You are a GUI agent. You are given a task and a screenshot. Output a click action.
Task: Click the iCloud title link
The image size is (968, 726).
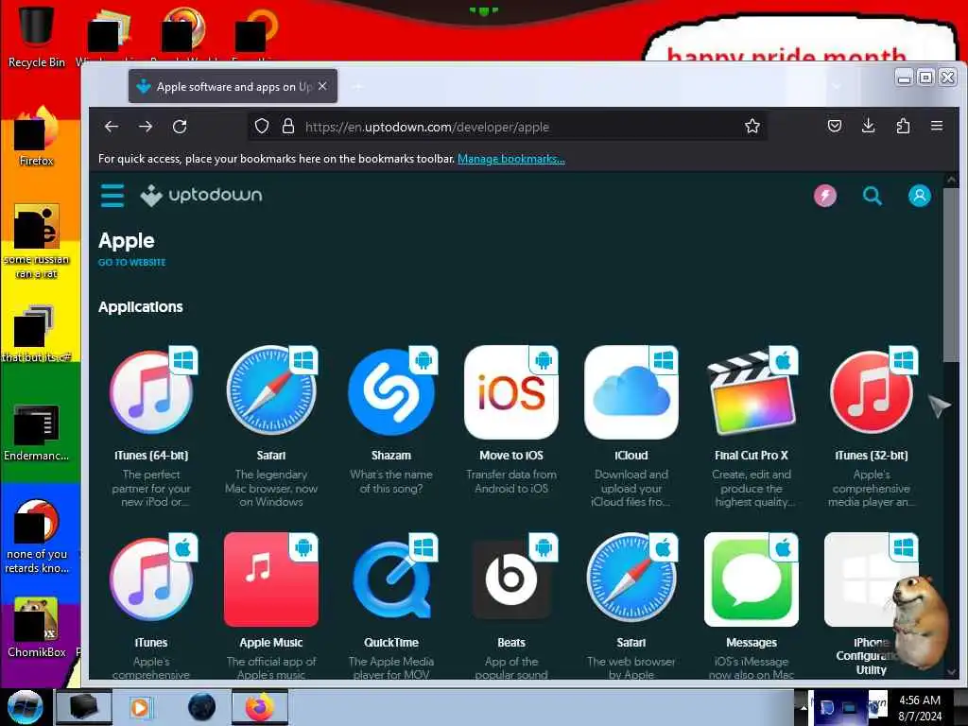(x=631, y=455)
